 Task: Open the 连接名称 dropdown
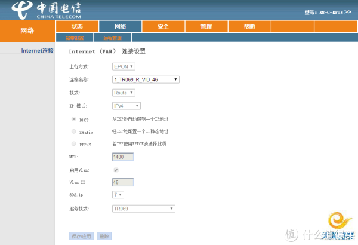tap(146, 79)
